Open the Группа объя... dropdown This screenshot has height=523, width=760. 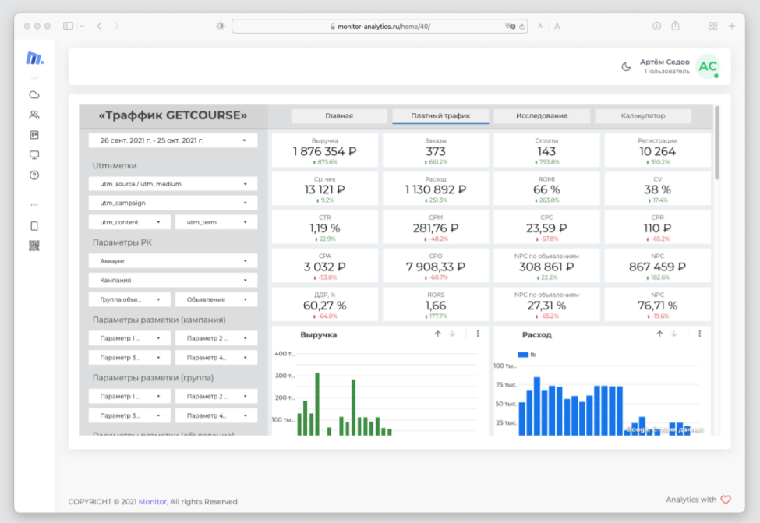pyautogui.click(x=129, y=299)
